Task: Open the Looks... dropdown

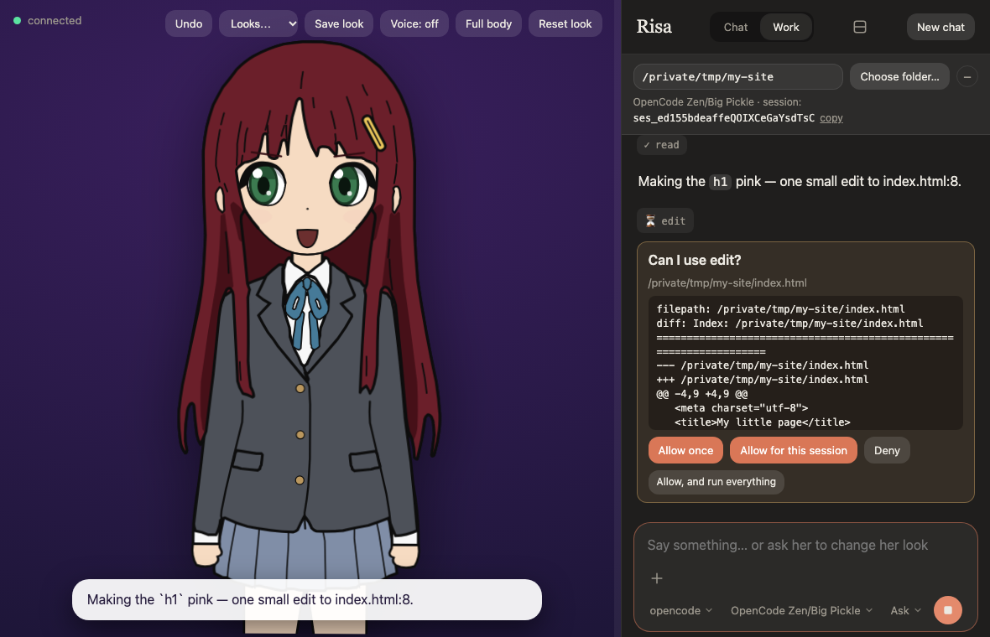Action: click(258, 24)
